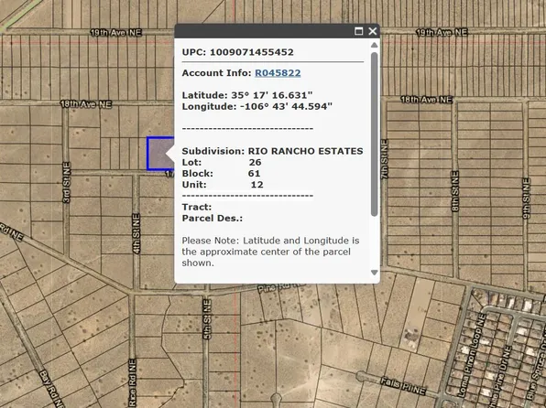Click the Bay Rd NE street label

pyautogui.click(x=51, y=389)
